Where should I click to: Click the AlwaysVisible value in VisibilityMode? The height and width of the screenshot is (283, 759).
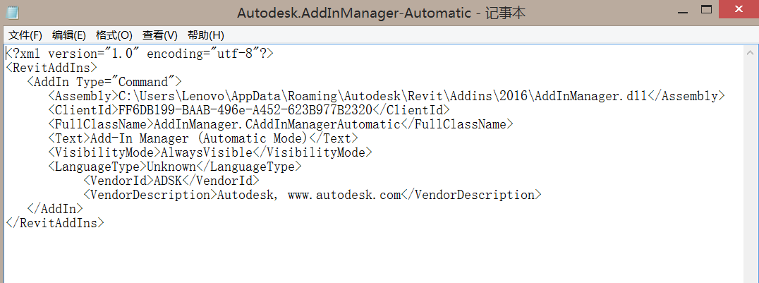(x=207, y=152)
